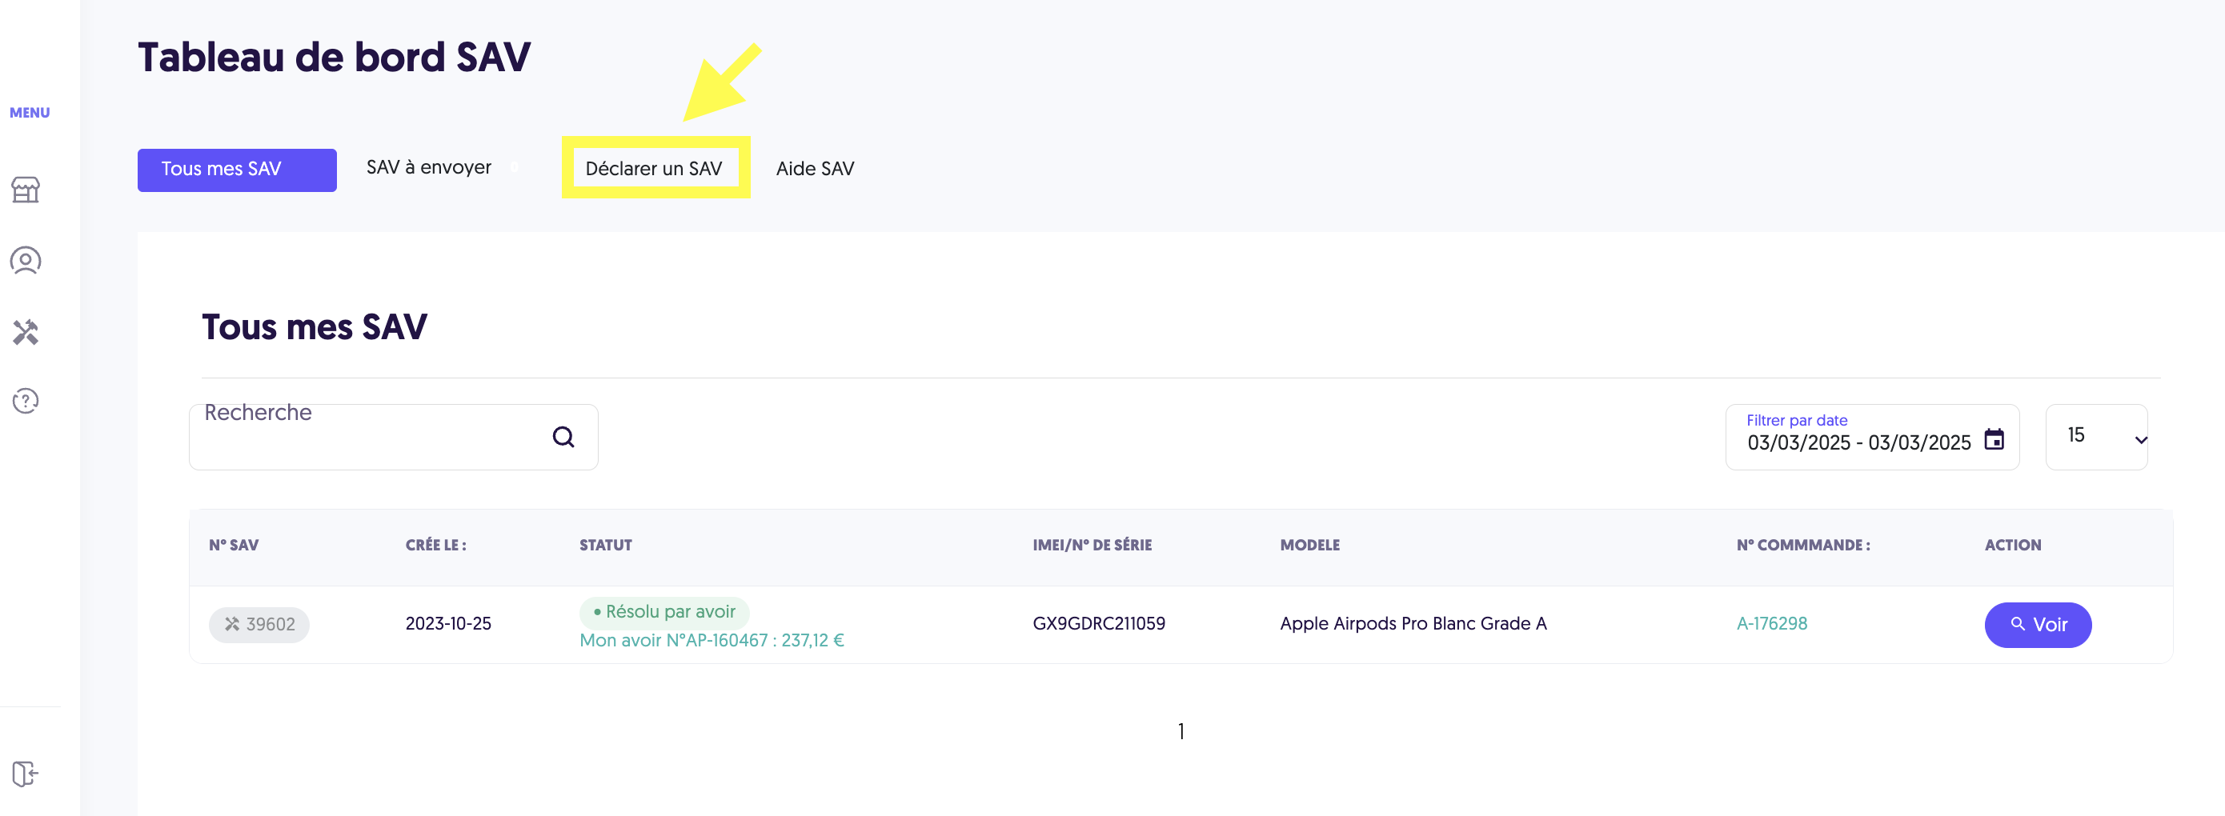Open the help question-mark sidebar icon
Screen dimensions: 2225x816
pos(26,401)
